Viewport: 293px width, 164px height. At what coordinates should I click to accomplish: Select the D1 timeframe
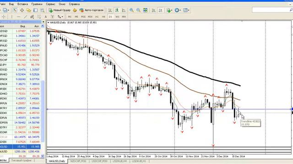[110, 17]
